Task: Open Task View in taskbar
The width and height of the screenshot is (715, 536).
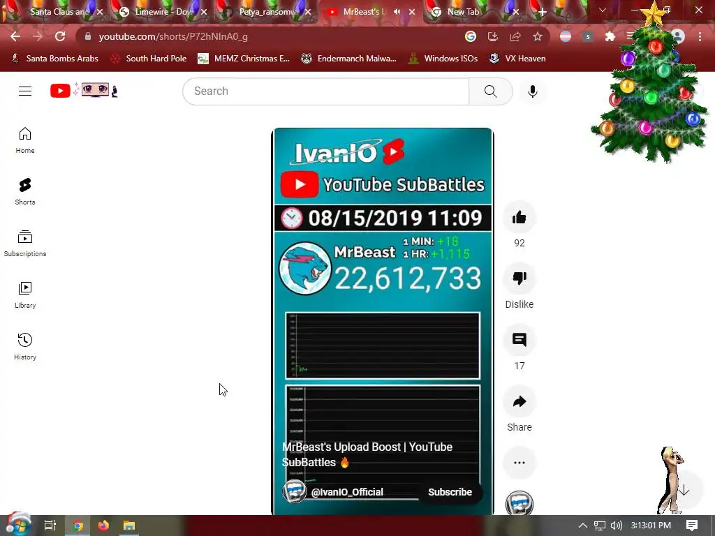Action: (x=50, y=526)
